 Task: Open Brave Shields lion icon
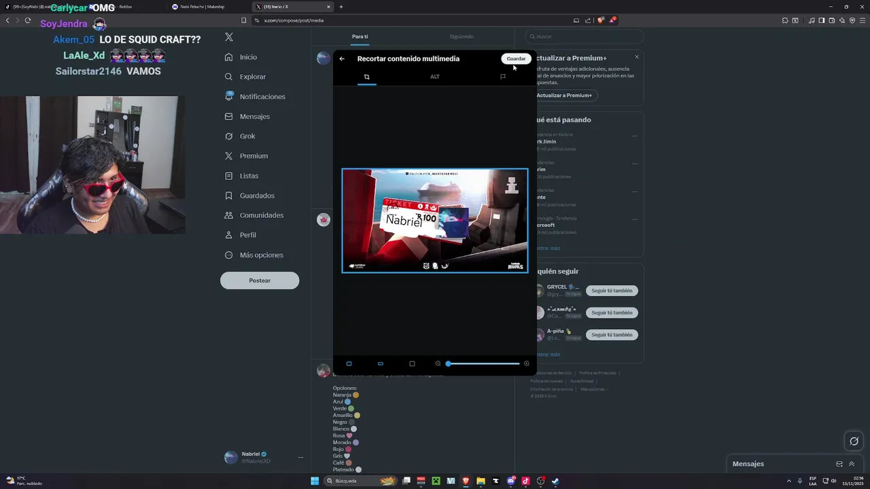(600, 20)
